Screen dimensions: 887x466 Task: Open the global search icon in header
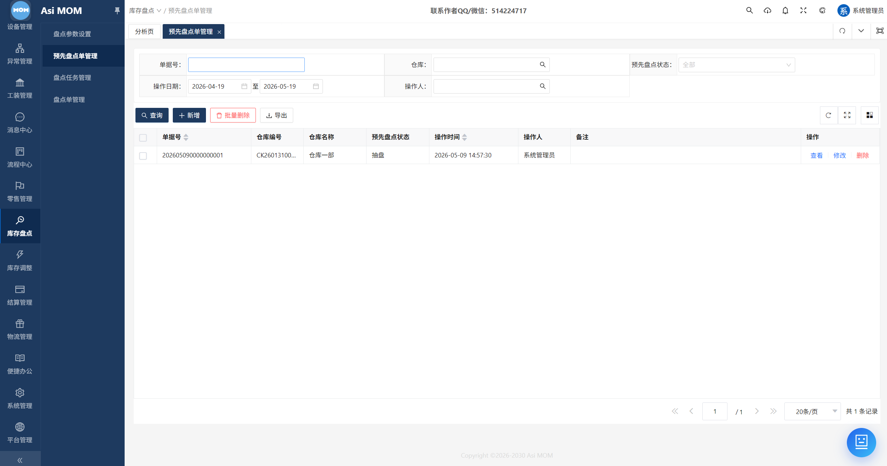point(749,10)
